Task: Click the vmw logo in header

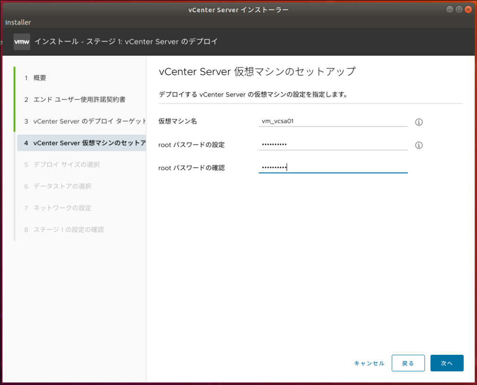Action: pos(22,42)
